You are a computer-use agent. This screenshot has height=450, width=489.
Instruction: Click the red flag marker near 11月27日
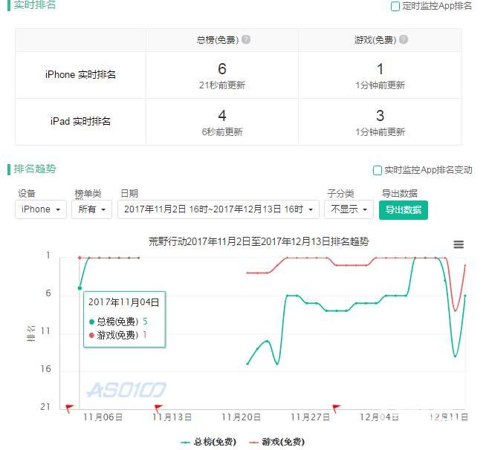click(336, 408)
